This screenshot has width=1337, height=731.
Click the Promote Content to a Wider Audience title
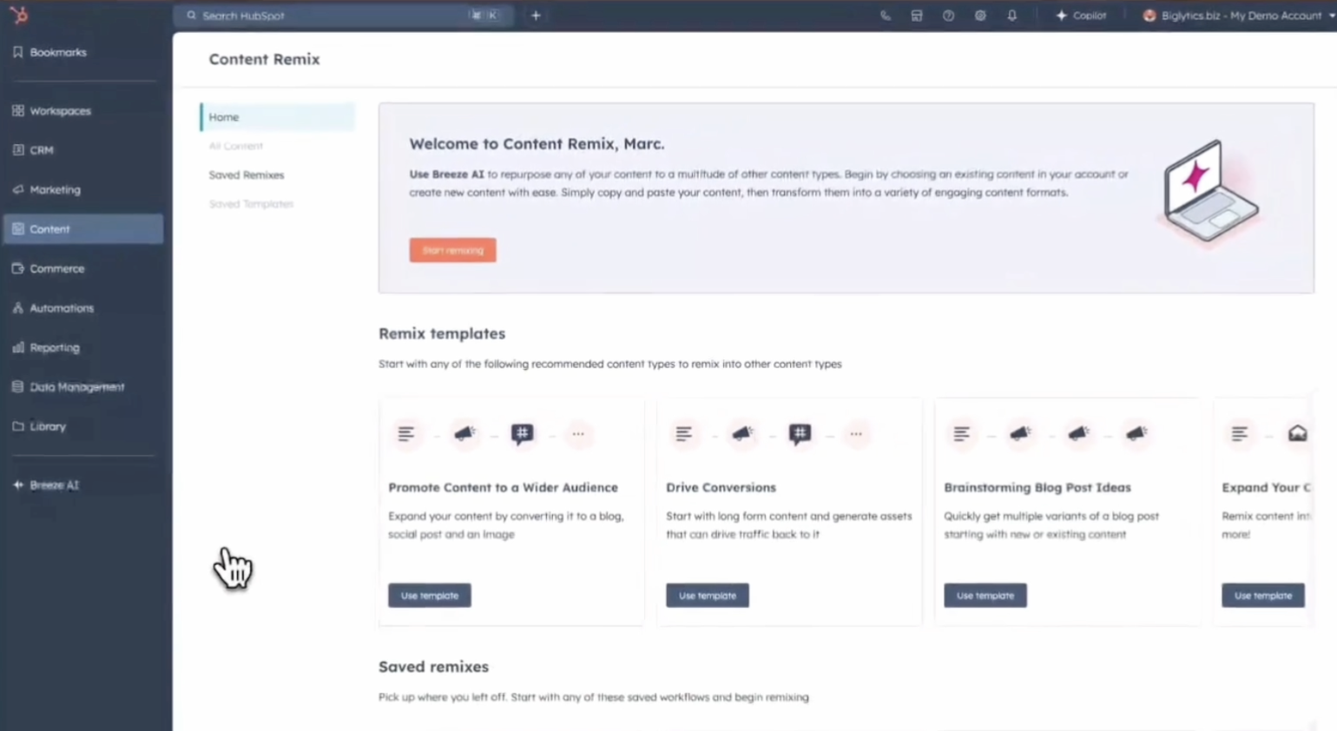504,488
